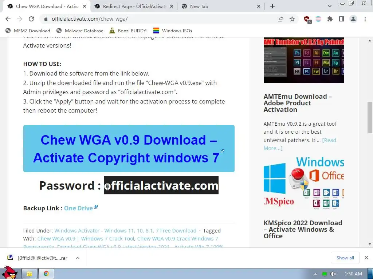The height and width of the screenshot is (279, 373).
Task: Open the KMSpico 2022 Download heading
Action: [x=303, y=230]
